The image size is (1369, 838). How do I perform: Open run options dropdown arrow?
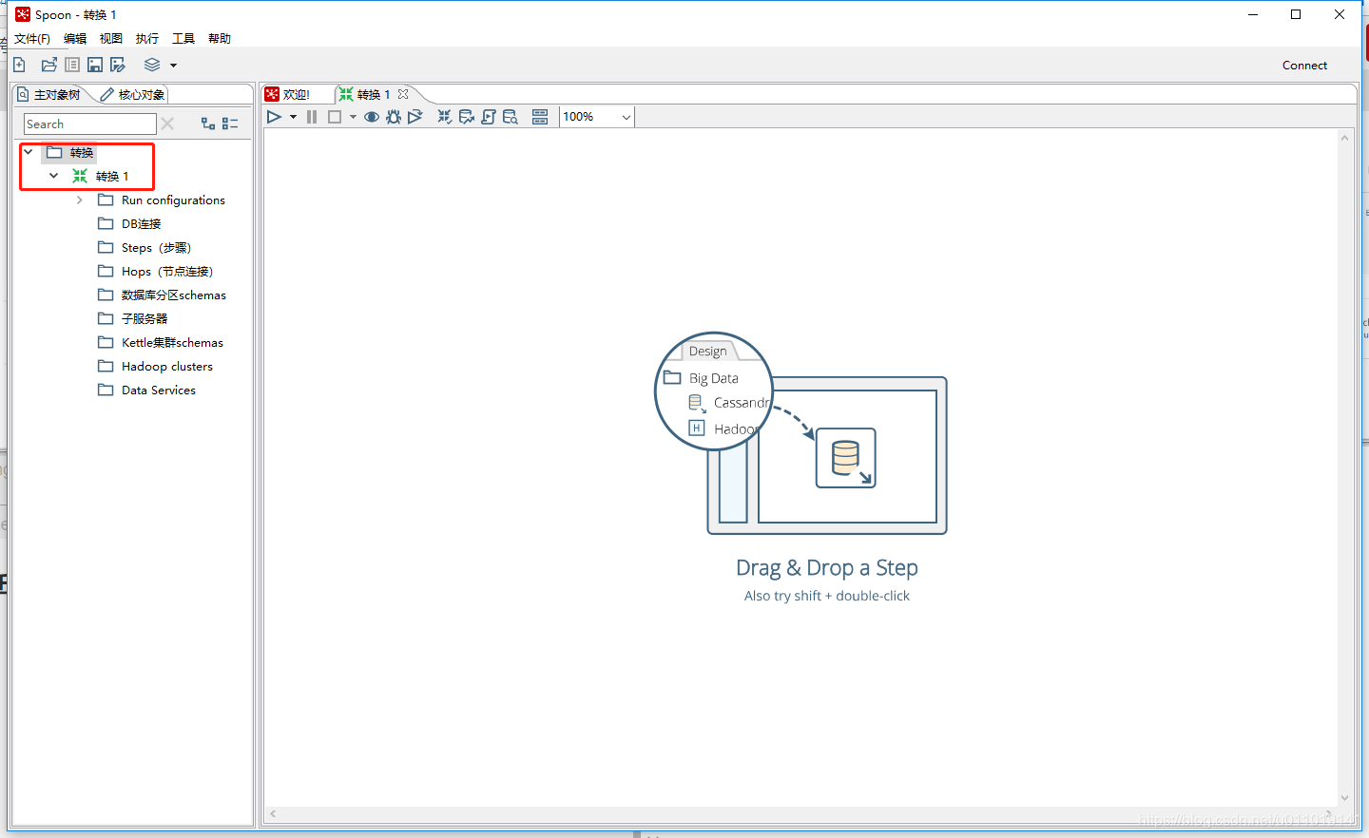pyautogui.click(x=293, y=117)
